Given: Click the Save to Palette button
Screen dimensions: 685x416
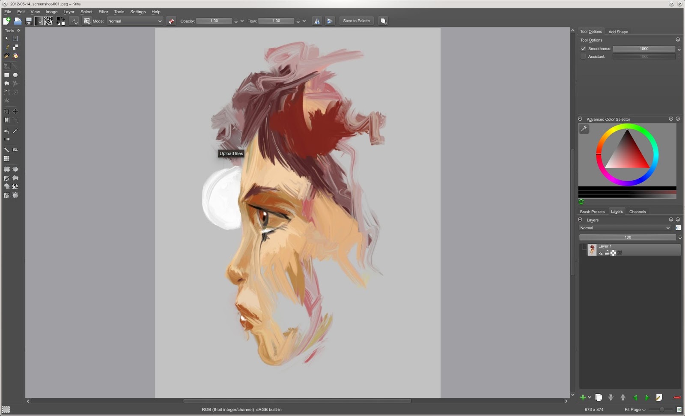Looking at the screenshot, I should tap(356, 21).
